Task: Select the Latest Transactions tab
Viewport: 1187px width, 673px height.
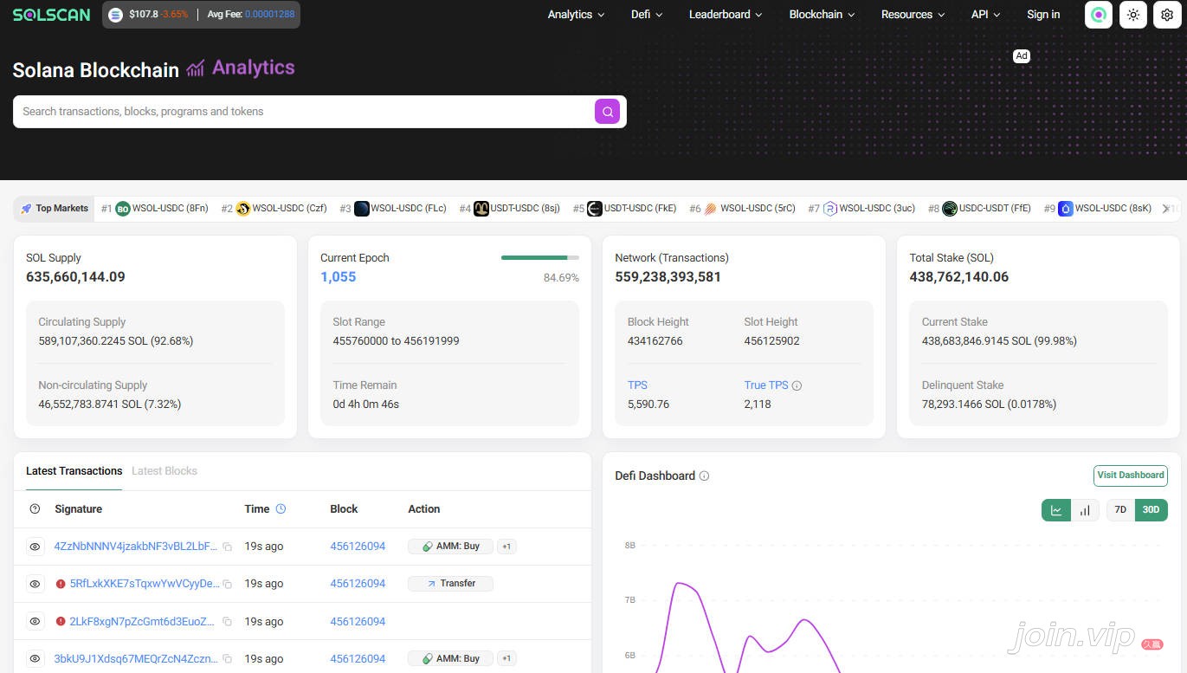Action: 74,471
